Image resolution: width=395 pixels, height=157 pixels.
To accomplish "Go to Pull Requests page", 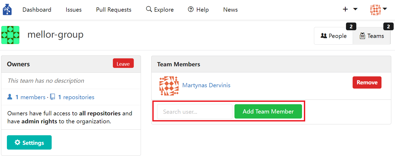I will coord(114,10).
